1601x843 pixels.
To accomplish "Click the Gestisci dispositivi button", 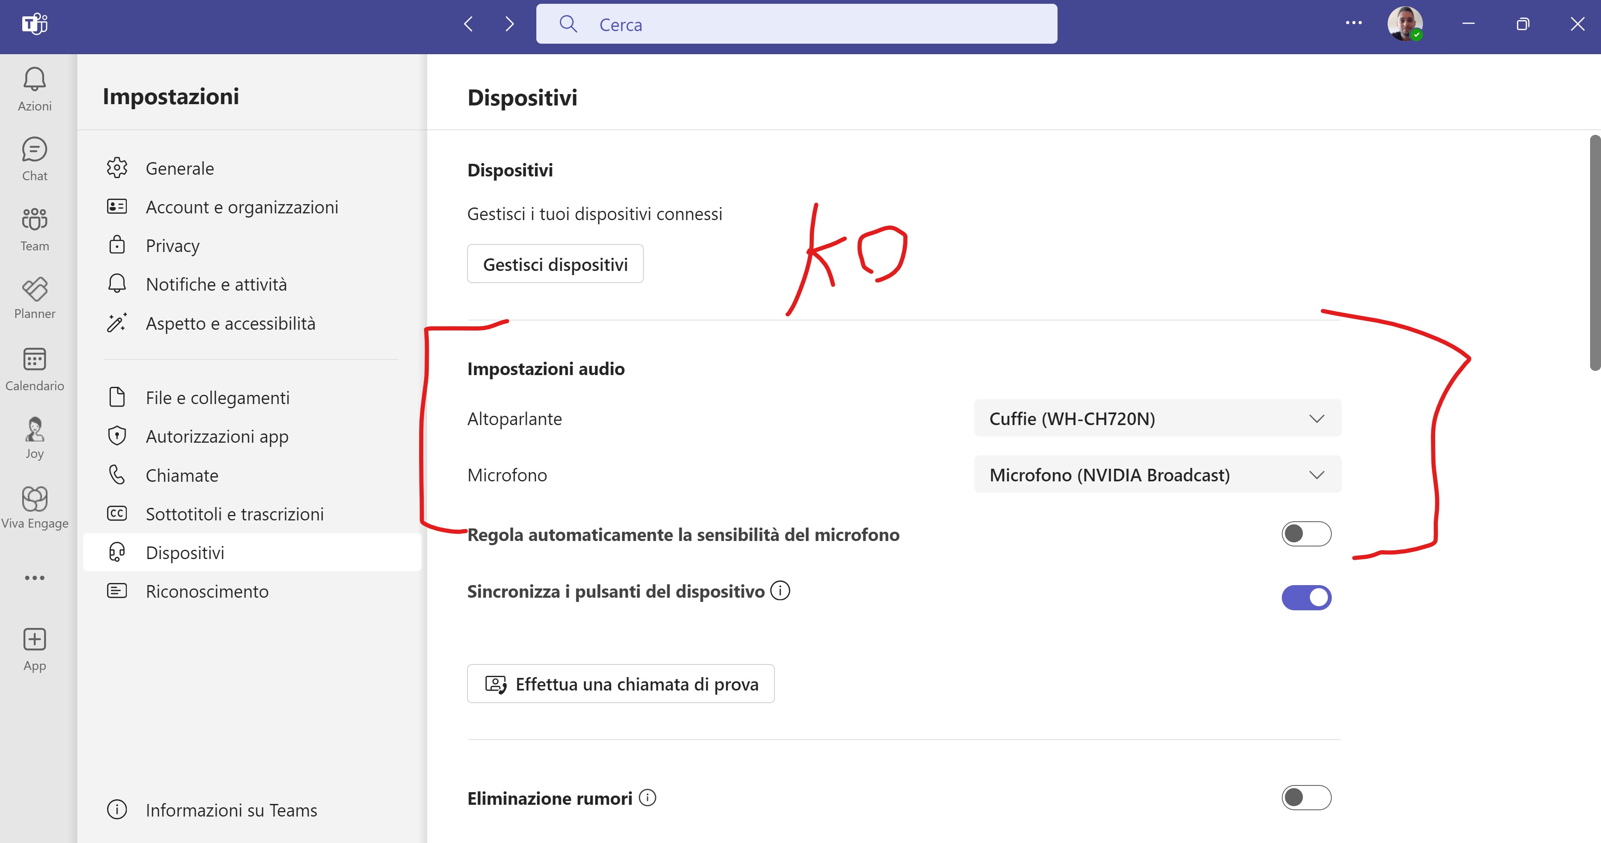I will pos(555,264).
